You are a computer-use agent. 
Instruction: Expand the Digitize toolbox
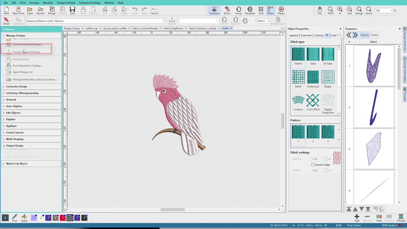coord(31,119)
